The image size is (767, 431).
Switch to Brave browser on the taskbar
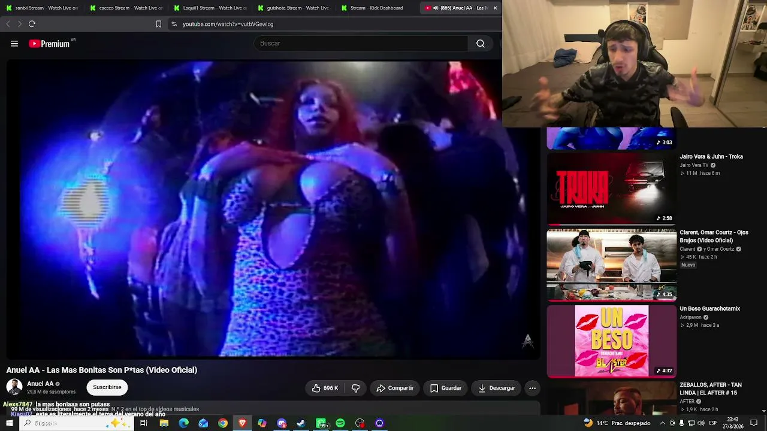[x=242, y=423]
